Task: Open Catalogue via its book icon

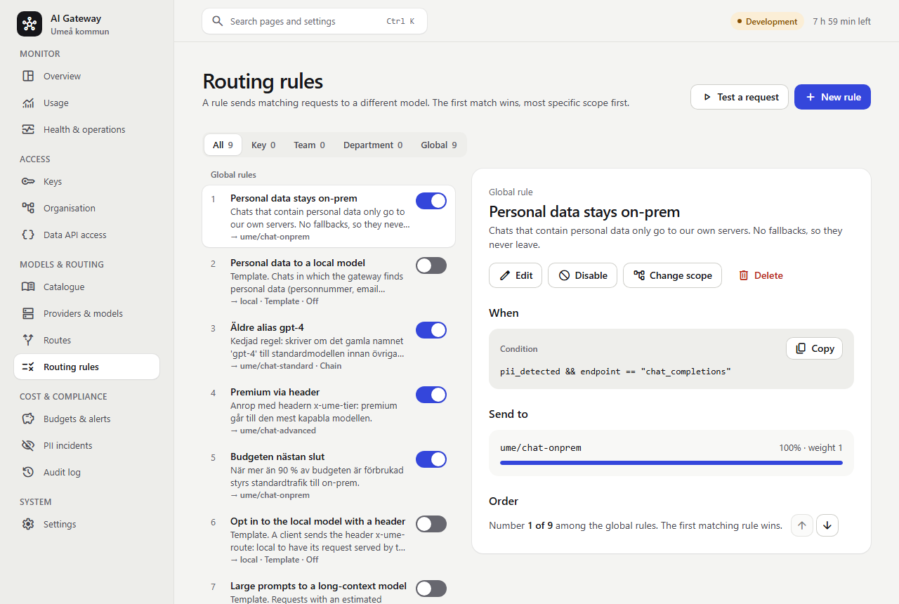Action: click(28, 287)
